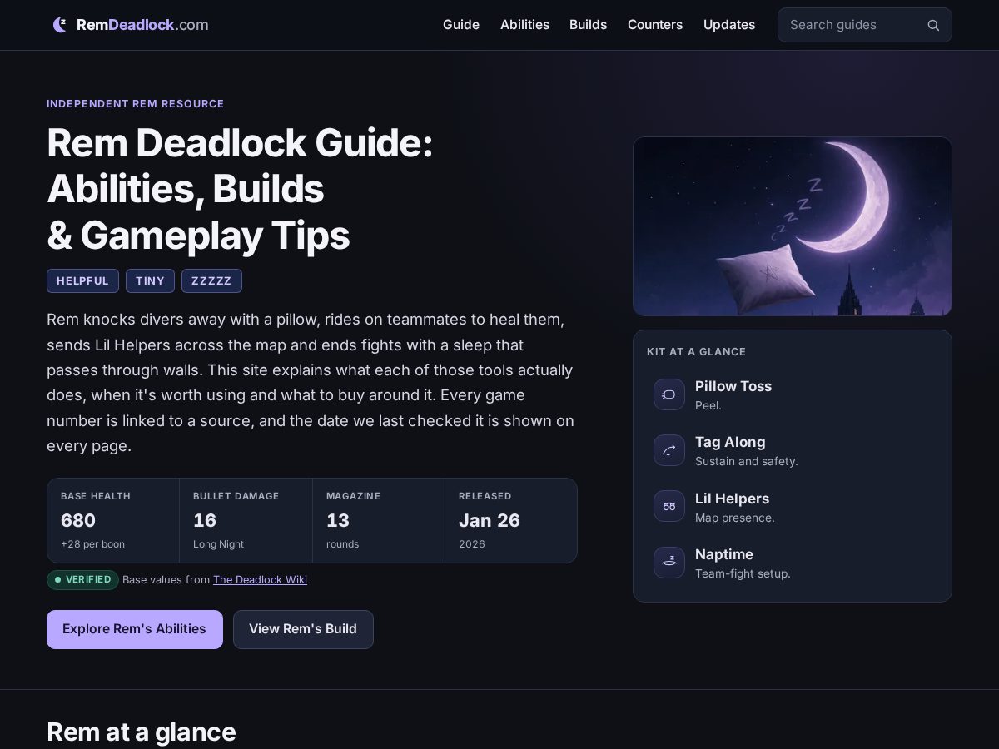Click the VERIFIED badge
Screen dimensions: 999x749
point(82,580)
